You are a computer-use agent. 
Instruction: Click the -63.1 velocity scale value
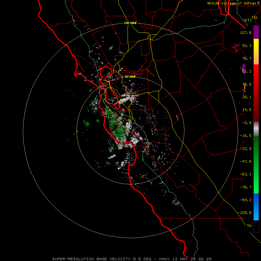[246, 174]
